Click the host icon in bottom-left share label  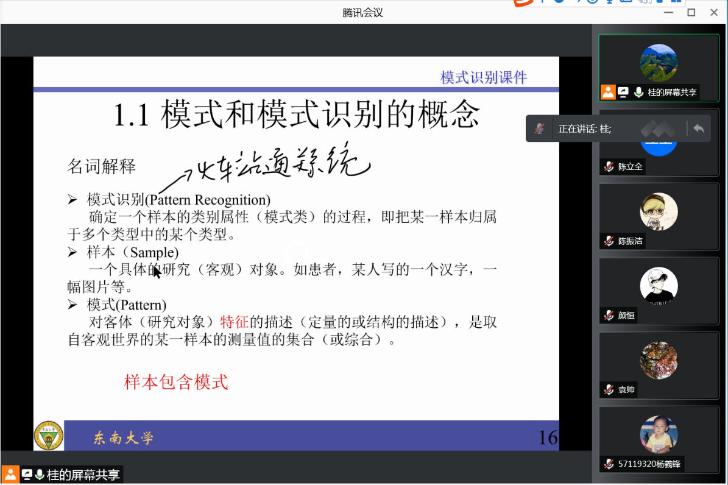(10, 474)
